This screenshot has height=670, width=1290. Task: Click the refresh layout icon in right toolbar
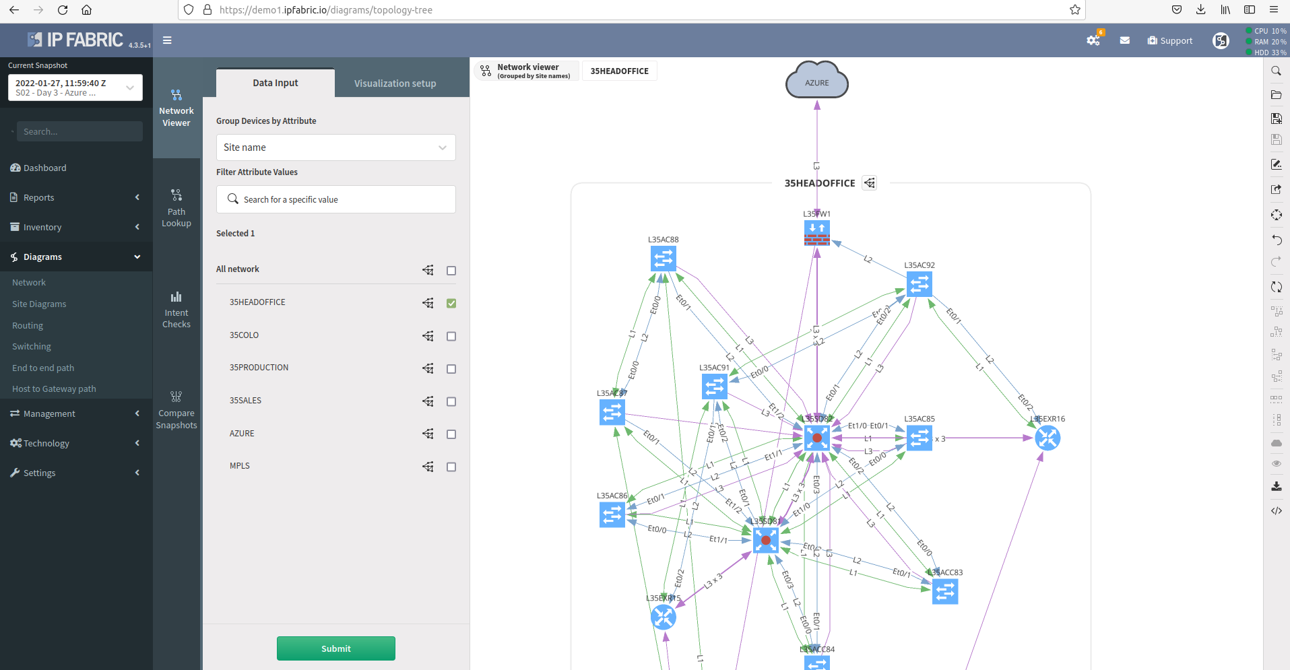click(1276, 287)
